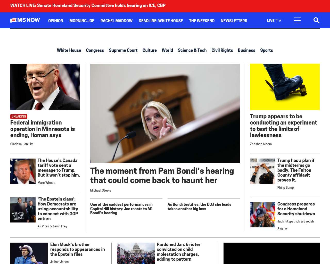
Task: Open the search magnifier icon
Action: coord(316,20)
